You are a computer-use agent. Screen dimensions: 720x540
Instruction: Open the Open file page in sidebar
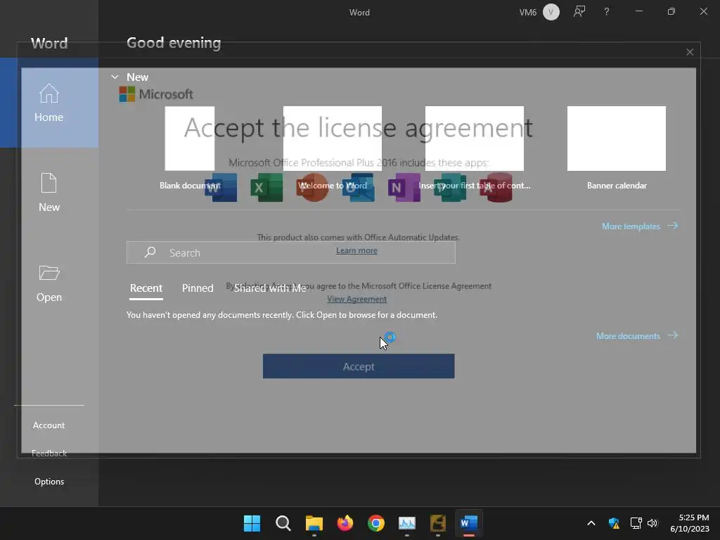[49, 283]
